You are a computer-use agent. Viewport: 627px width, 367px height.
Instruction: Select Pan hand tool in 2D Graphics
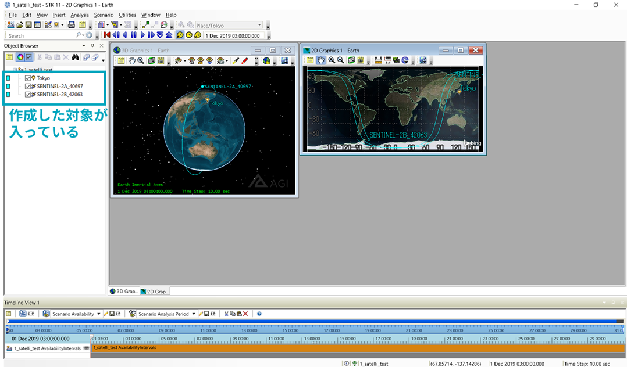pyautogui.click(x=321, y=60)
